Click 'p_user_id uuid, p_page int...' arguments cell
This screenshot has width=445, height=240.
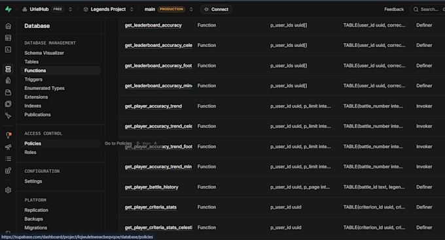pyautogui.click(x=300, y=187)
